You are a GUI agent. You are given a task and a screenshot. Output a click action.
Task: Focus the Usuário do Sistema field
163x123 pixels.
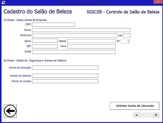[65, 76]
